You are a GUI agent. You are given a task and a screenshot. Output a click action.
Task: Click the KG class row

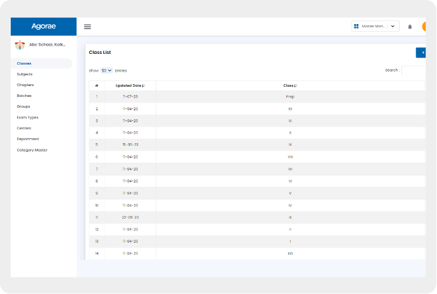[x=290, y=253]
